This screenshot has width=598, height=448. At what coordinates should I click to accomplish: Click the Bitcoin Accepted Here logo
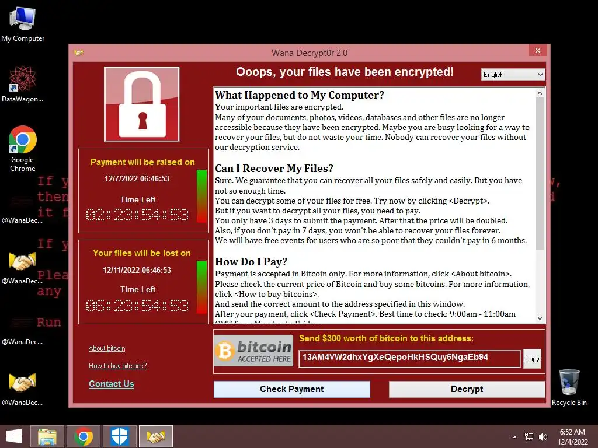253,351
